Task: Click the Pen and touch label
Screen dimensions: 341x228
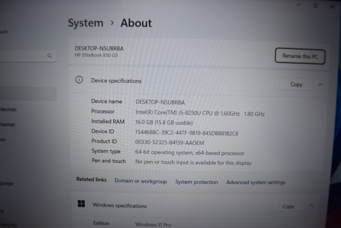Action: 109,161
